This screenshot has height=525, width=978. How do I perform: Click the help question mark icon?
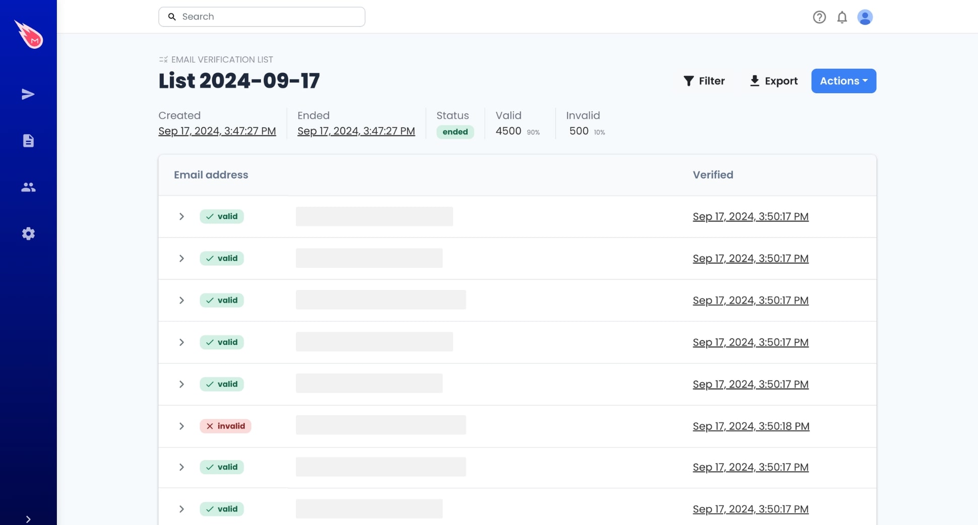click(x=819, y=17)
